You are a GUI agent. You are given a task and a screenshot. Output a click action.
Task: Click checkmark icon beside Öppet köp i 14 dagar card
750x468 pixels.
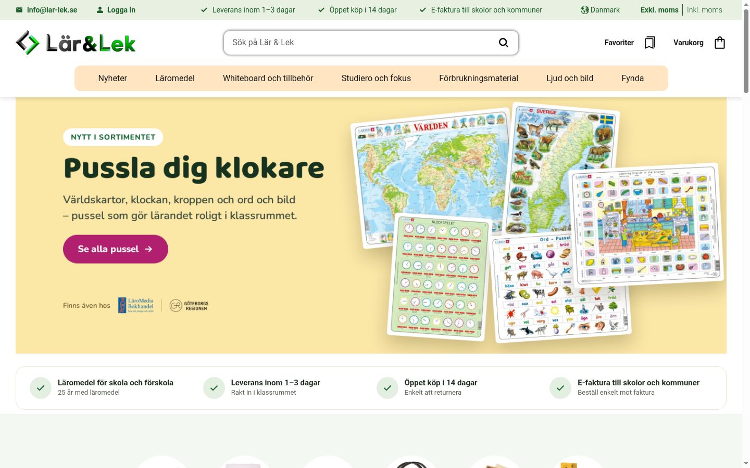pyautogui.click(x=387, y=388)
